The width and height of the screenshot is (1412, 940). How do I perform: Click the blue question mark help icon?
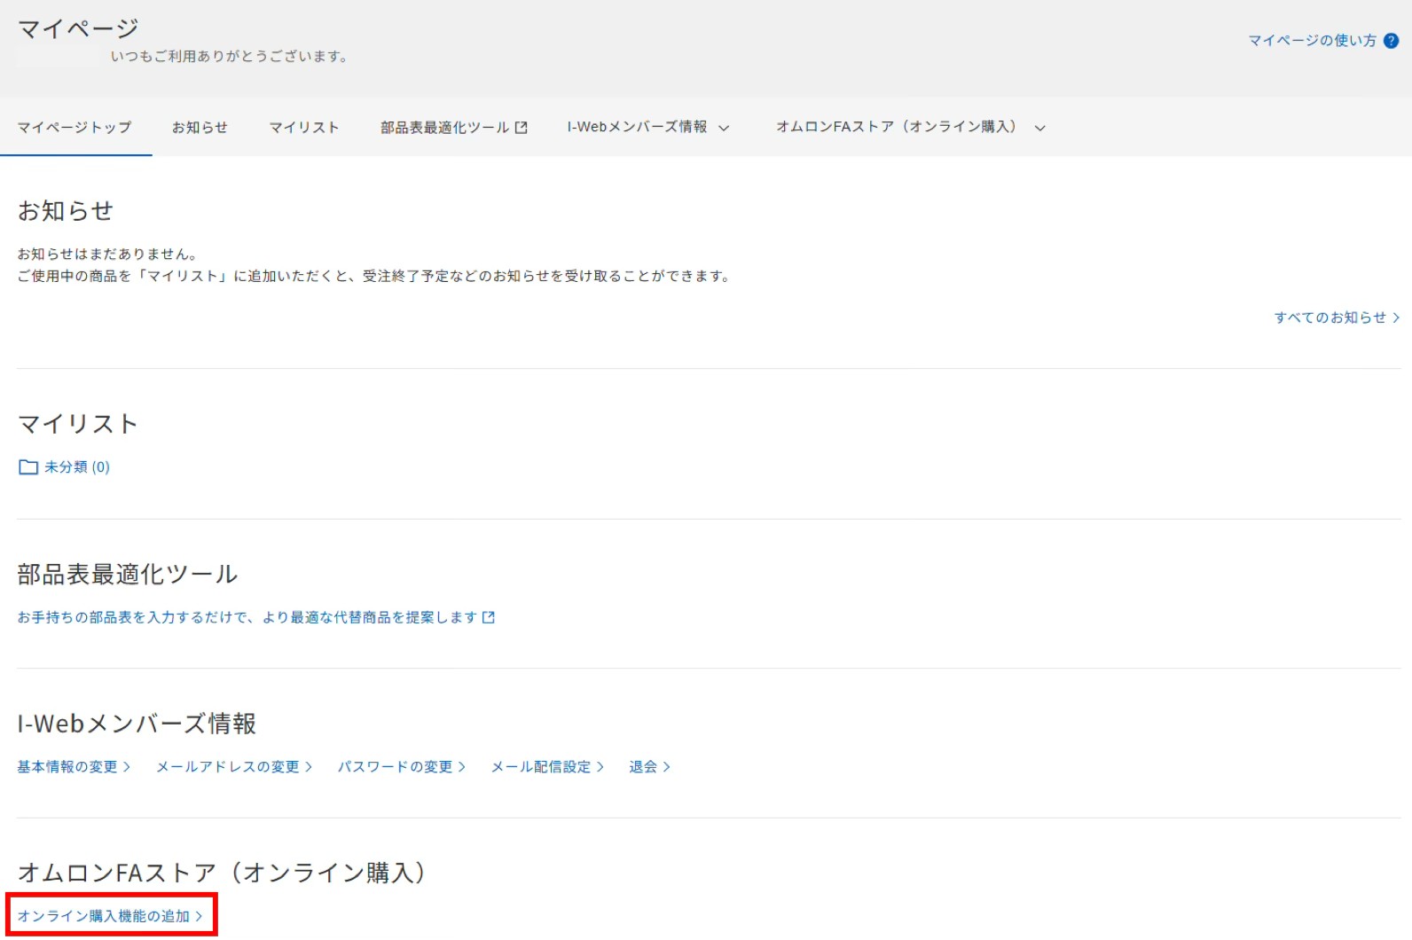pyautogui.click(x=1392, y=41)
